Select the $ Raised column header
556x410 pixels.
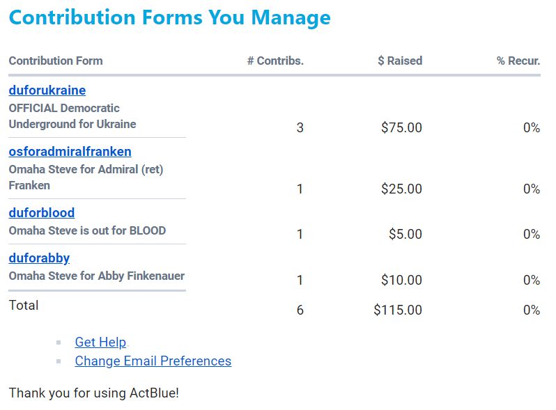(400, 61)
